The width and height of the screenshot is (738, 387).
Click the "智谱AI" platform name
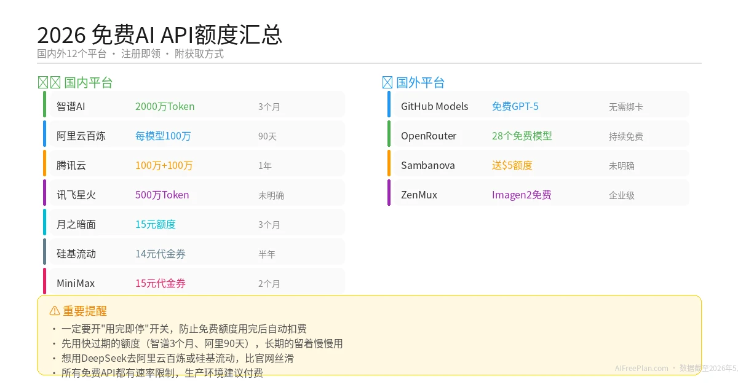(71, 106)
